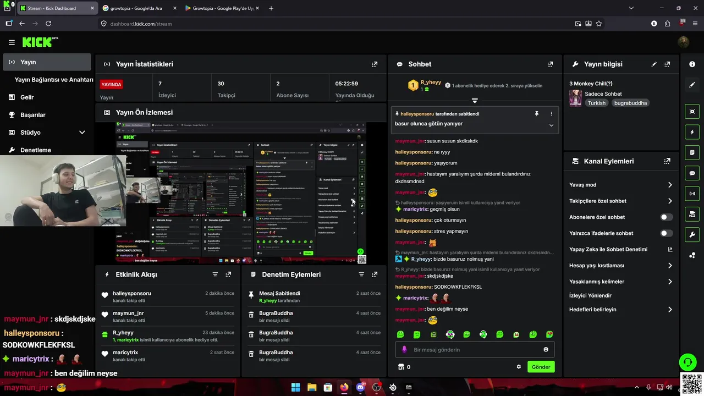Toggle wrench stream info widget in sidebar
704x396 pixels.
point(692,235)
